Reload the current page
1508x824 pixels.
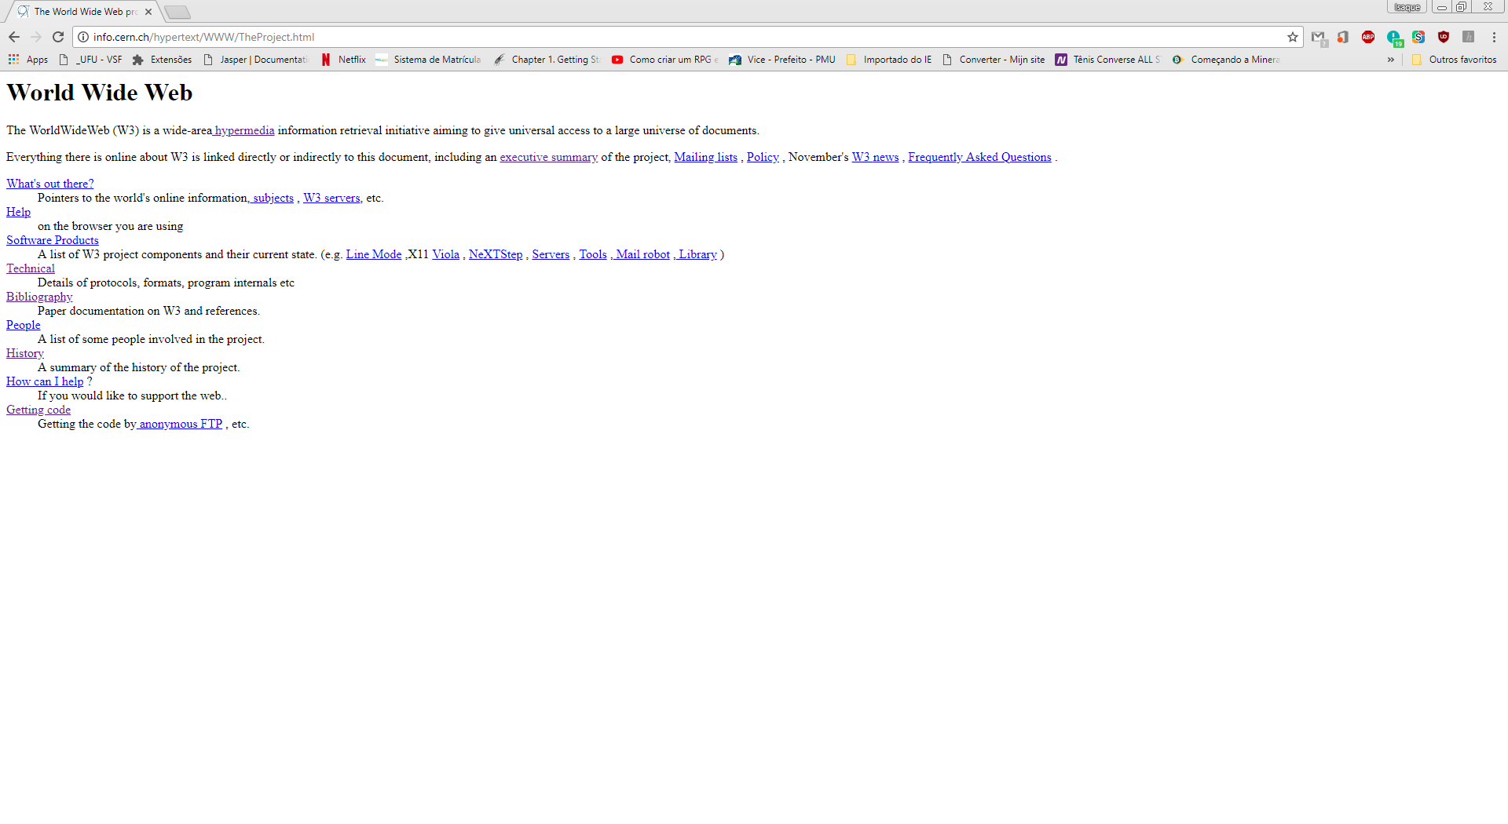57,37
